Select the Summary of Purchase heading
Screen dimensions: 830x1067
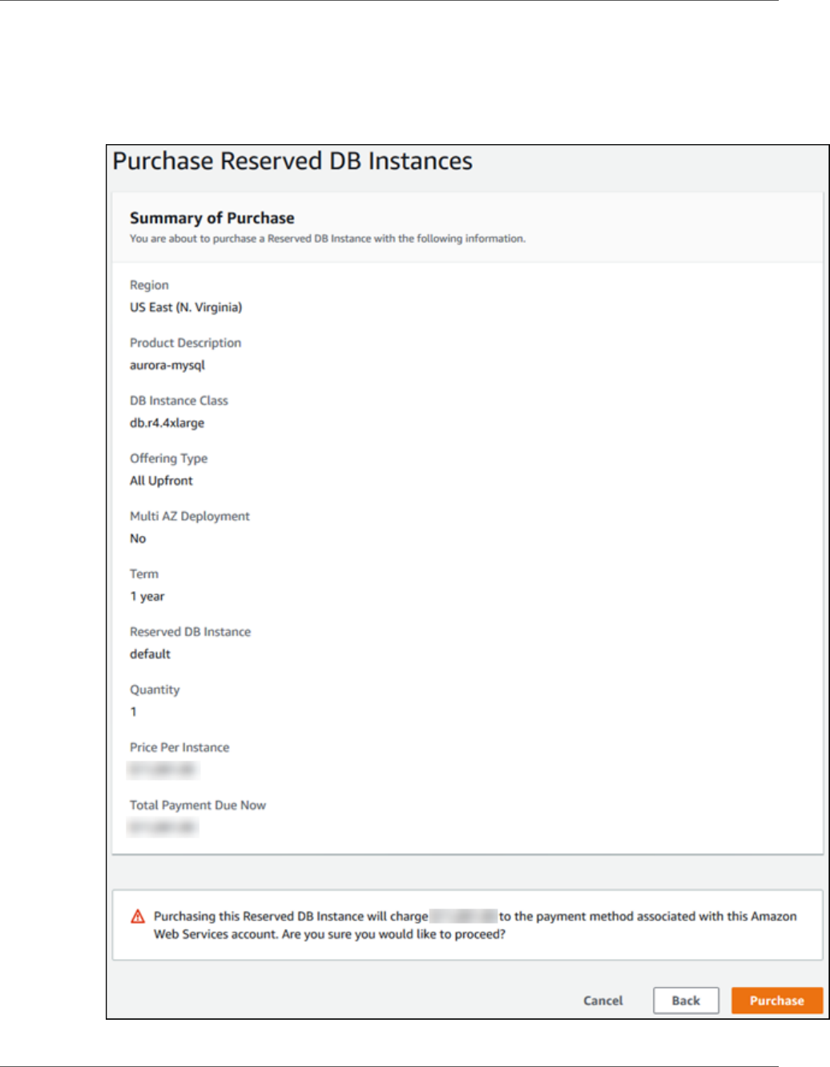(x=212, y=218)
